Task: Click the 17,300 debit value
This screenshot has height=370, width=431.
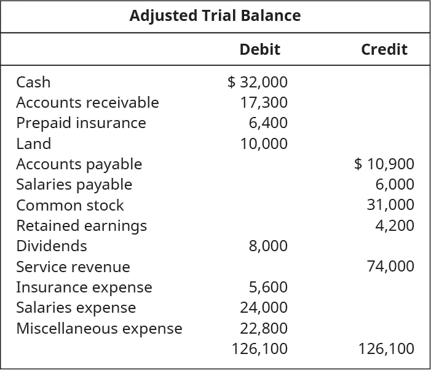Action: 264,102
